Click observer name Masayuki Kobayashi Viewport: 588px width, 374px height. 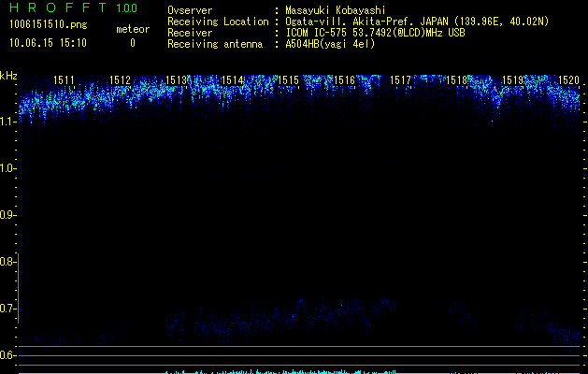coord(335,10)
